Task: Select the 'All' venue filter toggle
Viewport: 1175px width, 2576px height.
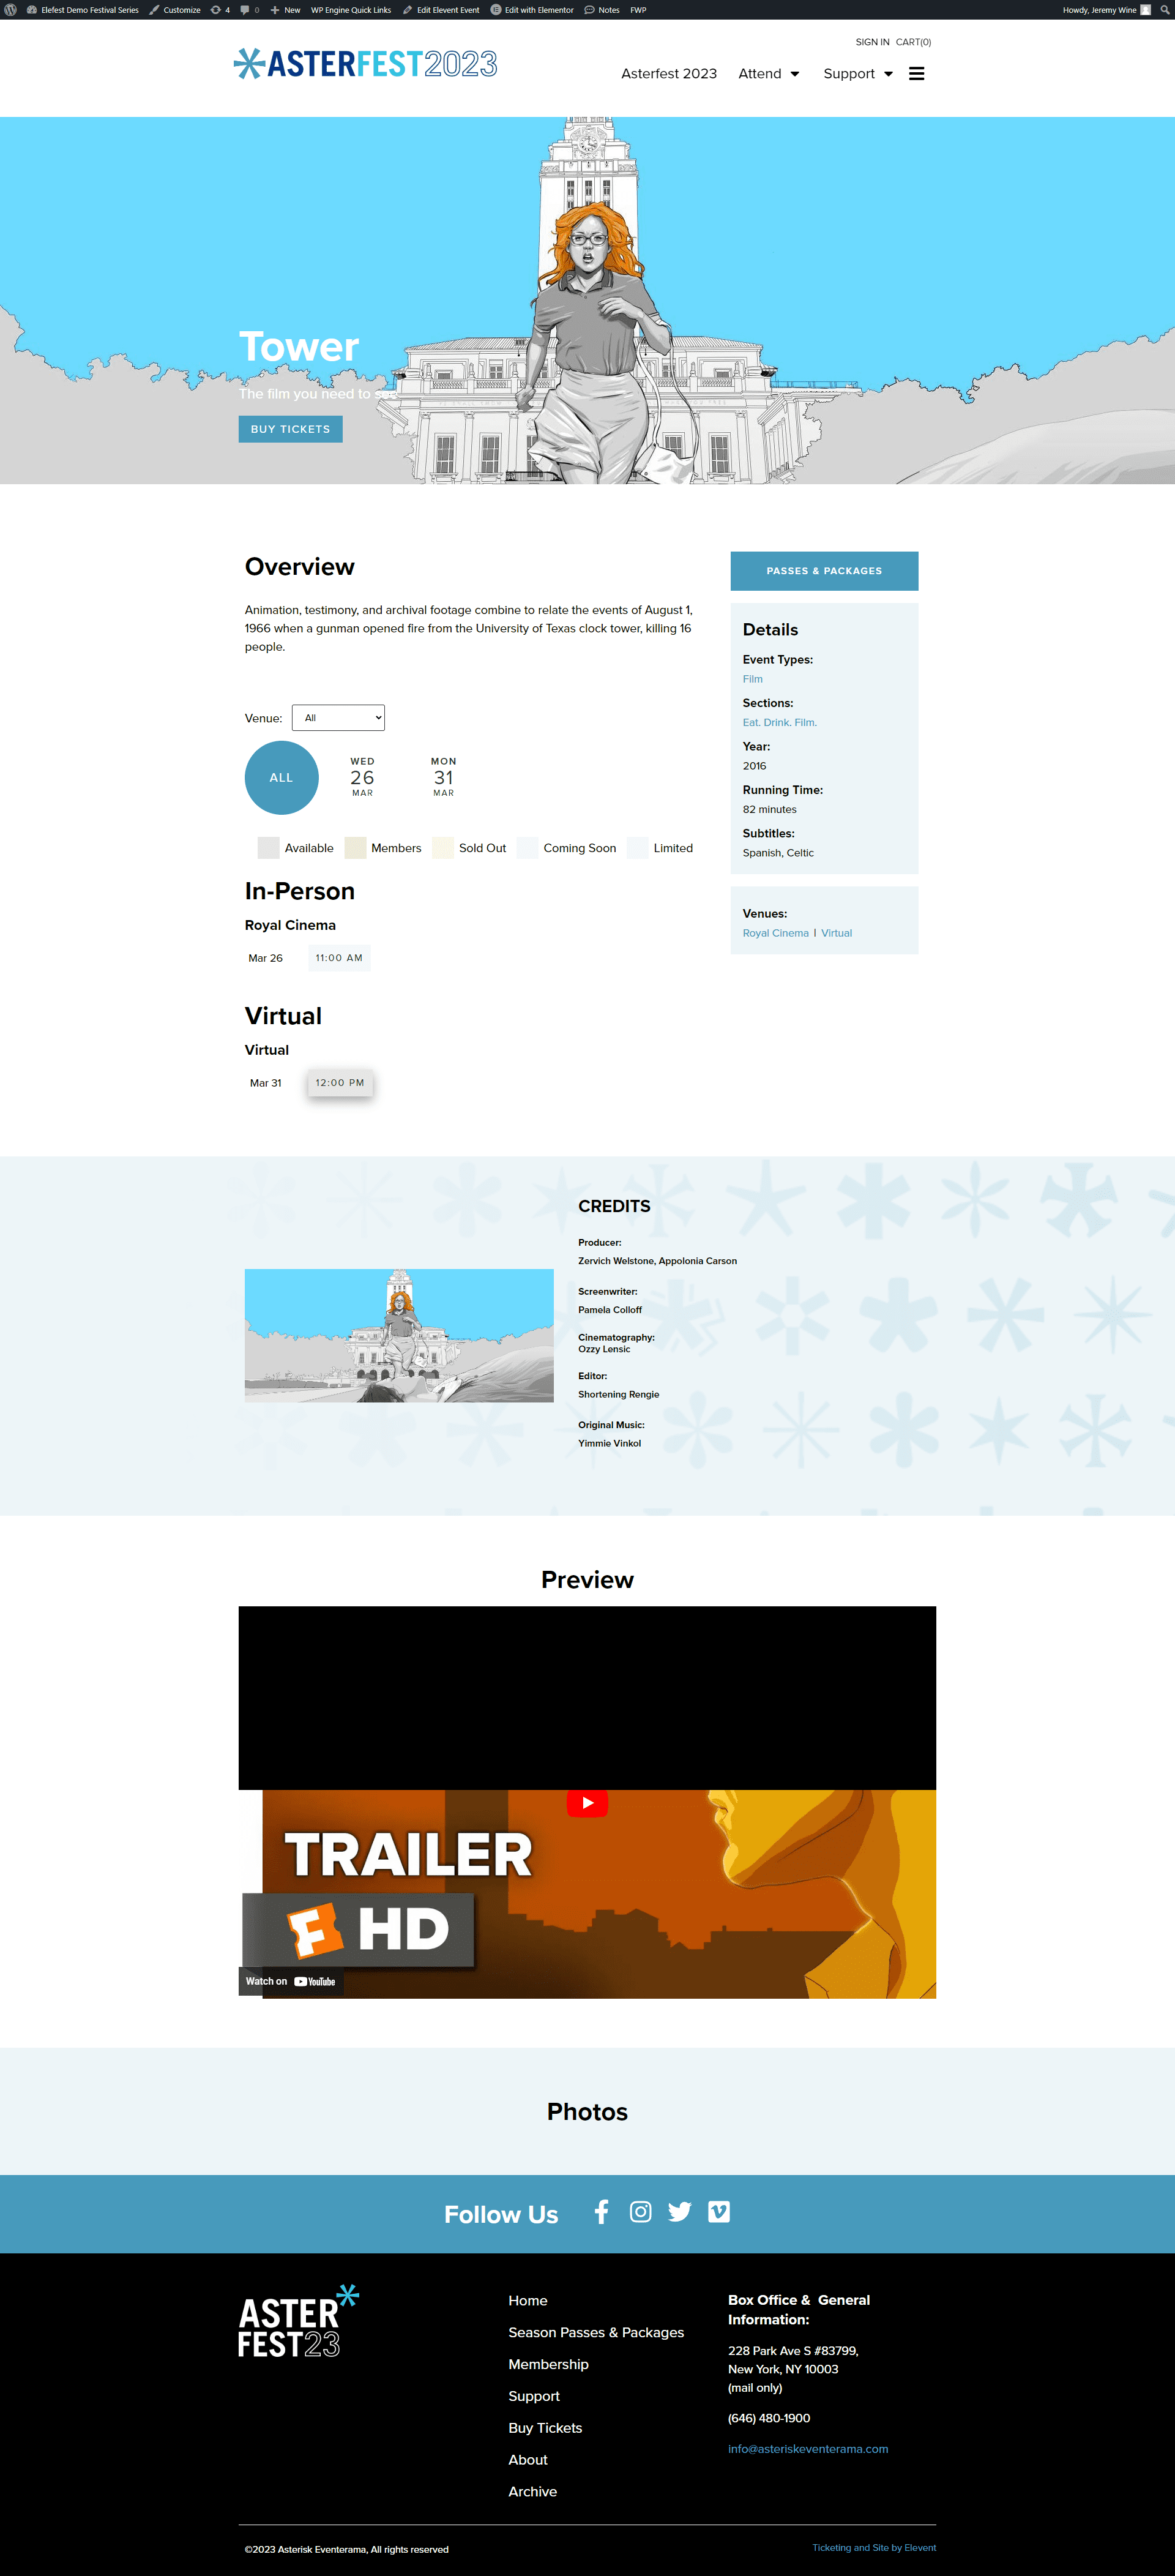Action: [x=281, y=777]
